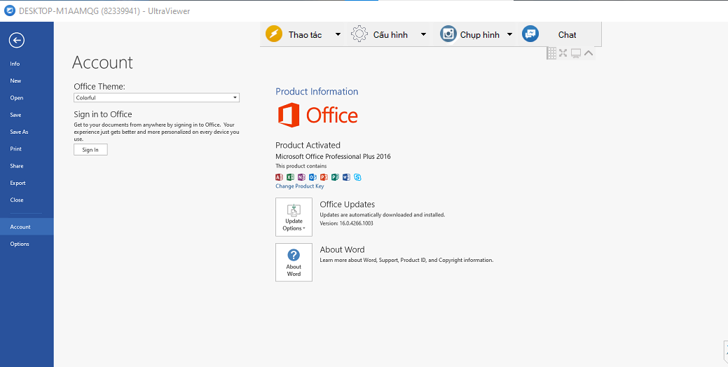The width and height of the screenshot is (728, 367).
Task: Click the About Word button
Action: 294,262
